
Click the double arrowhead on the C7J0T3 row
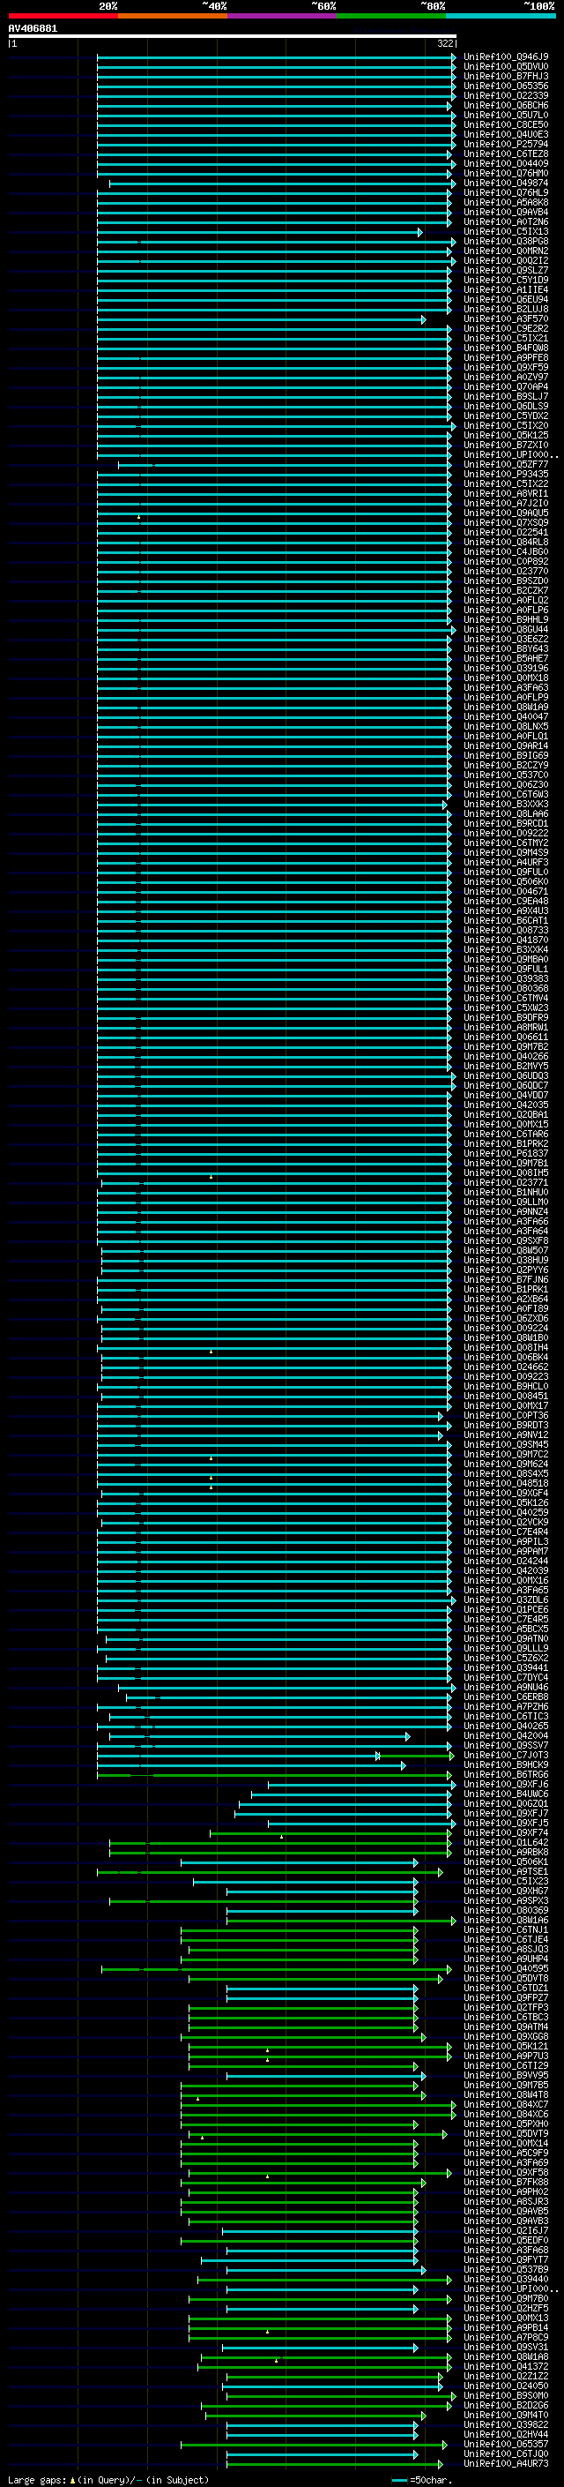tap(378, 1757)
